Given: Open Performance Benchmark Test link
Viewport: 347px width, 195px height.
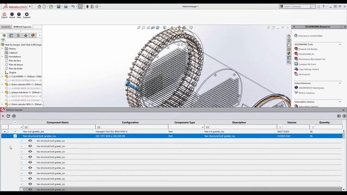Looking at the screenshot, I should 312,59.
